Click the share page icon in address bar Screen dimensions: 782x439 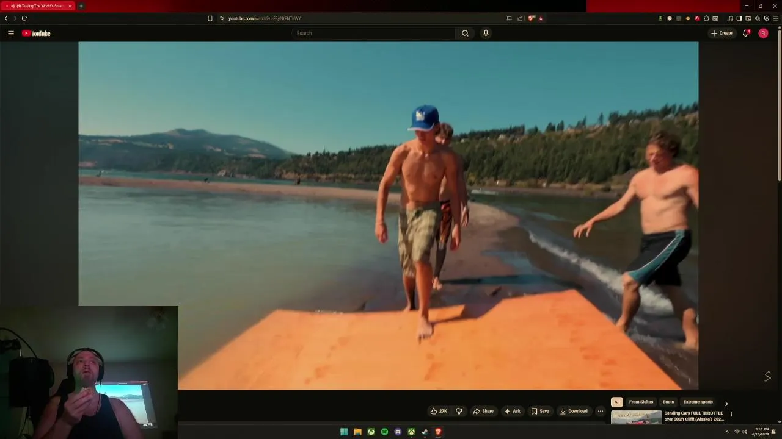pyautogui.click(x=519, y=18)
